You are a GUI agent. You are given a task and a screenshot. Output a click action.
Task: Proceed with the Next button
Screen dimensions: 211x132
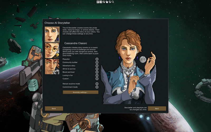157,109
